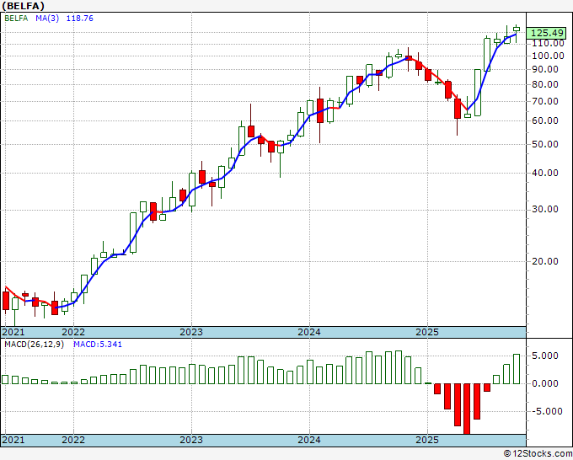
Task: Click 2021 on the MACD time axis
Action: 13,440
